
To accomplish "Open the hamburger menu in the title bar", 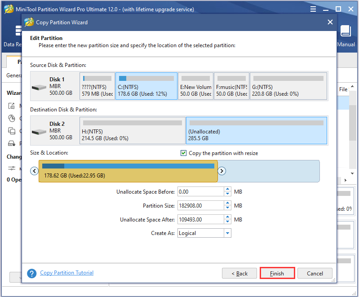I will pos(313,9).
